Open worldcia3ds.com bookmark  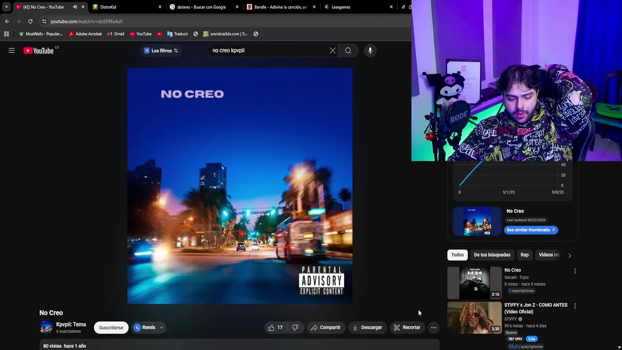(225, 34)
